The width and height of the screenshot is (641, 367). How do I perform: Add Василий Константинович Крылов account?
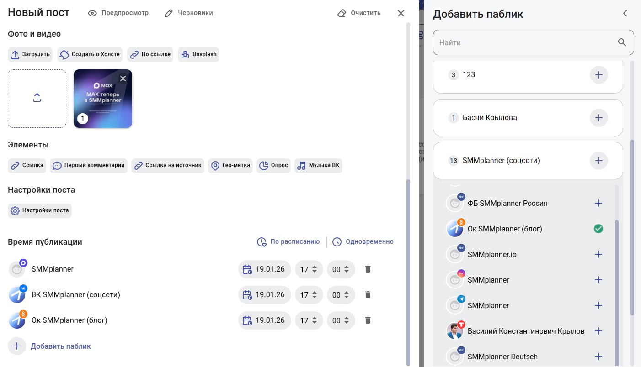pyautogui.click(x=598, y=331)
